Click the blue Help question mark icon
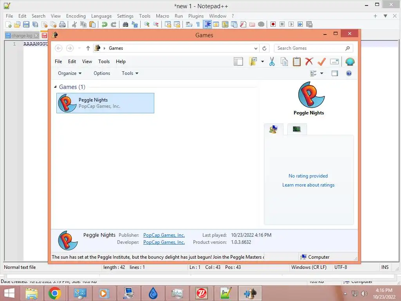 pos(349,73)
